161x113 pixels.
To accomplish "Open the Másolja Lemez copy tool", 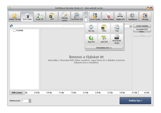I will 64,16.
